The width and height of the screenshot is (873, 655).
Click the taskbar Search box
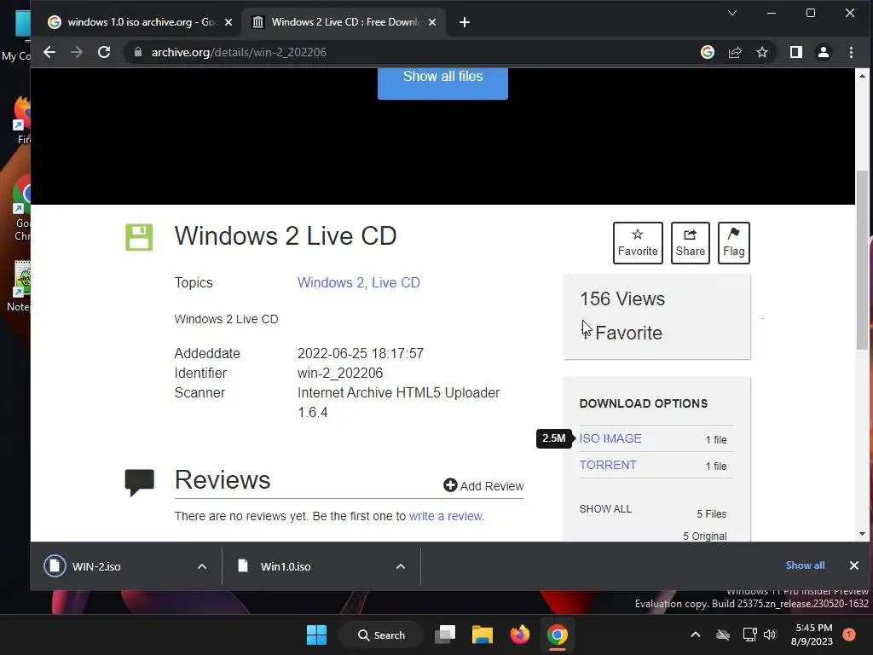coord(381,635)
